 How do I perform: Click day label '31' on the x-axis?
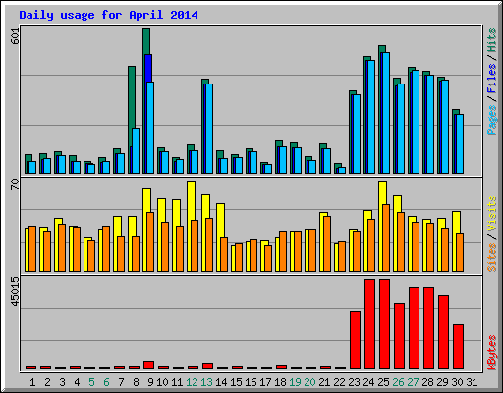[472, 382]
